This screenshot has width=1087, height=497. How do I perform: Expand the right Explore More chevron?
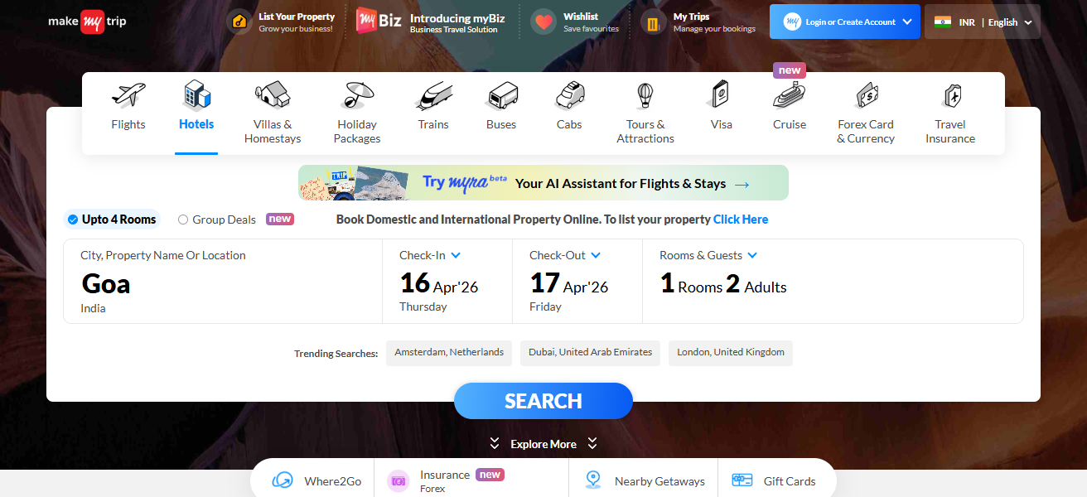(x=592, y=444)
